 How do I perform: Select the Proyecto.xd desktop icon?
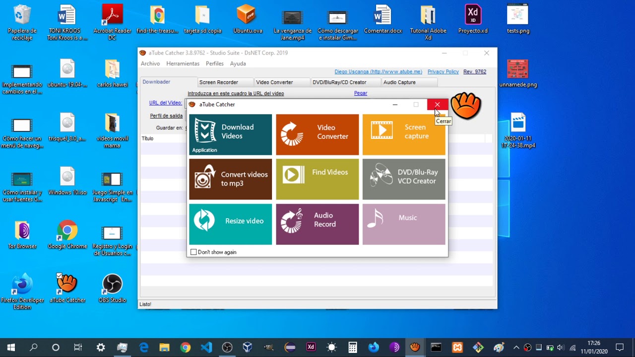pyautogui.click(x=473, y=20)
